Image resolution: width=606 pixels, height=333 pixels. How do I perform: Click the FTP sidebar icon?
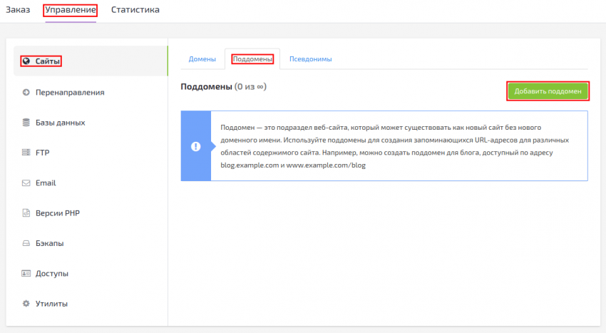tap(26, 153)
